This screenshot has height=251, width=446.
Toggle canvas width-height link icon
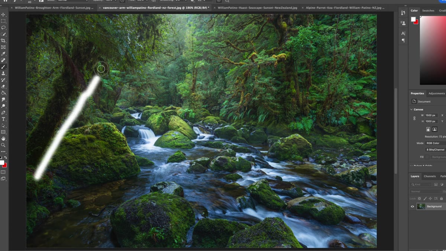pos(414,118)
